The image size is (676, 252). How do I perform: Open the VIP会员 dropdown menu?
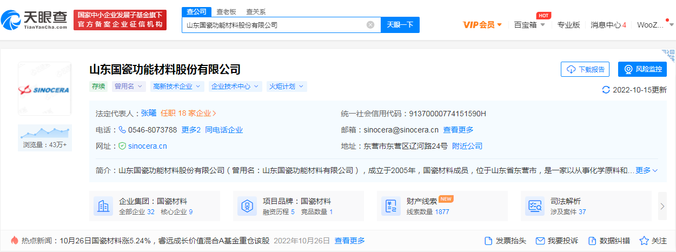coord(482,24)
